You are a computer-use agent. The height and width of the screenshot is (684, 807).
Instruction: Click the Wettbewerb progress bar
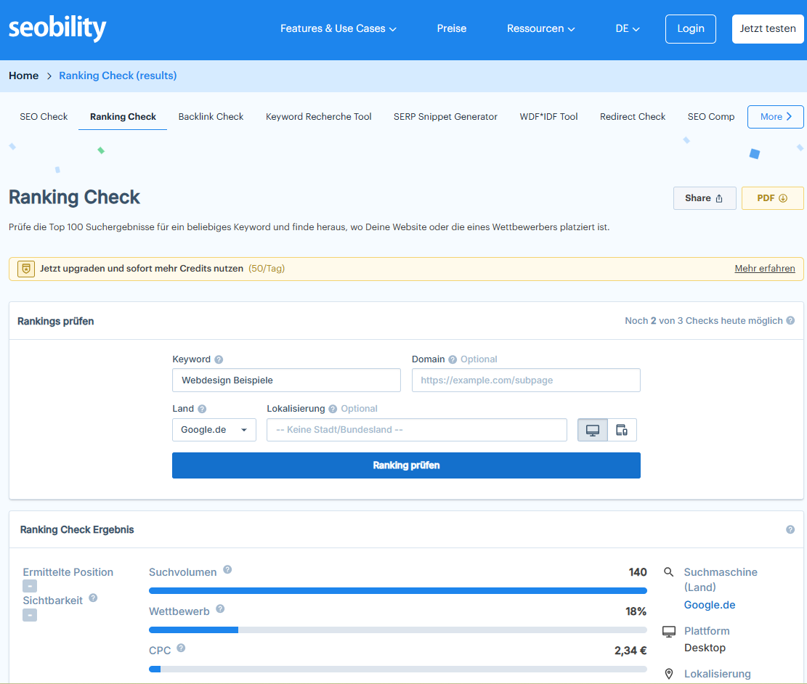(x=397, y=630)
